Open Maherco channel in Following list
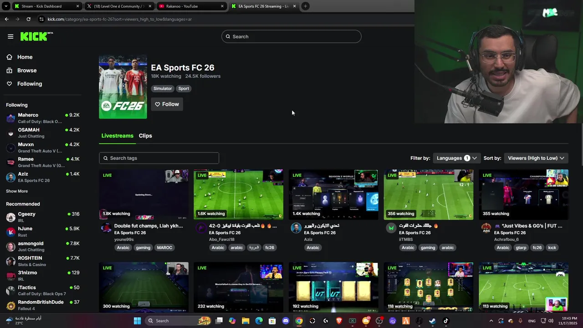The height and width of the screenshot is (328, 583). tap(43, 118)
